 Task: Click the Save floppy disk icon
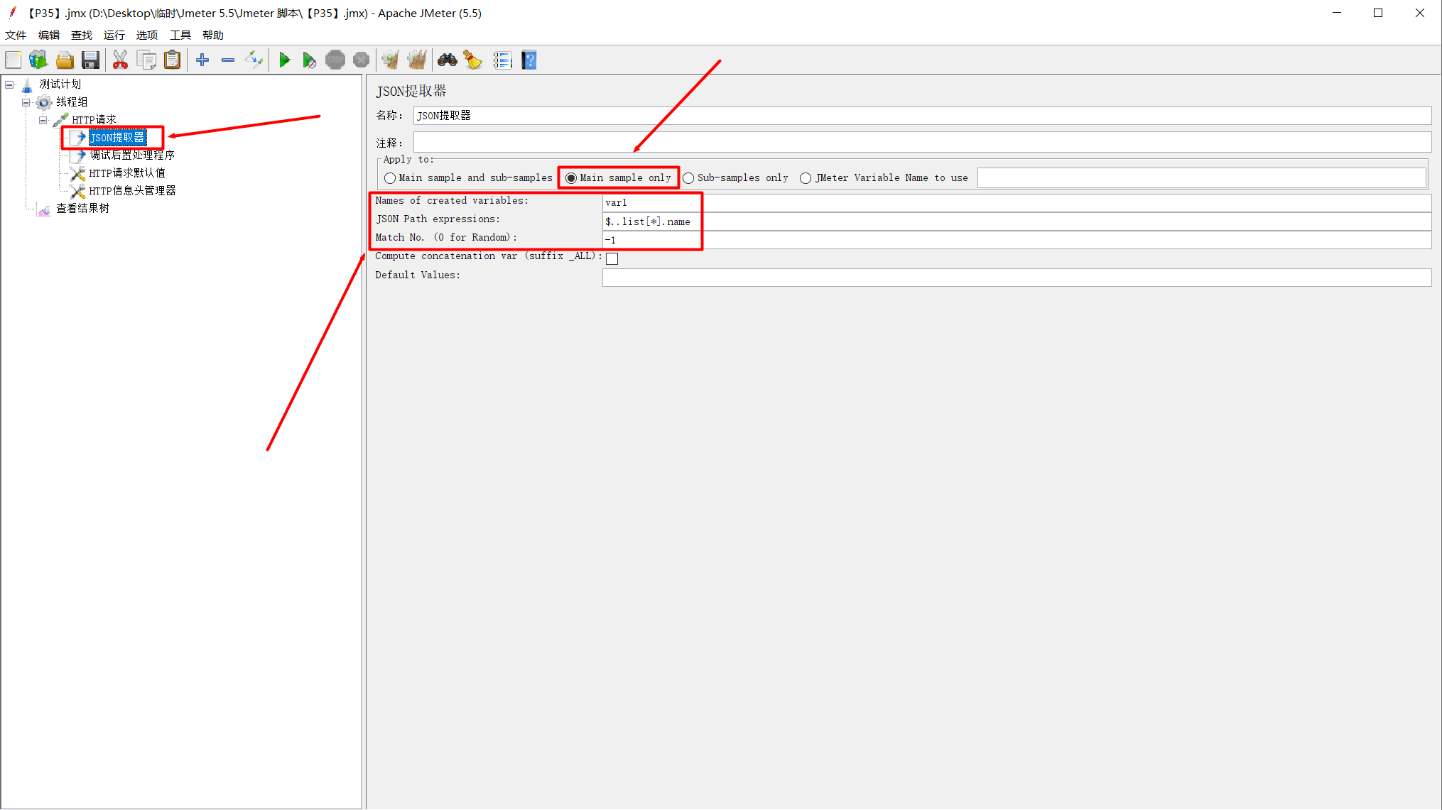[90, 60]
